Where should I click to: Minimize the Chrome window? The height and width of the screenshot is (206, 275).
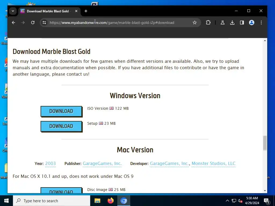coord(236,11)
